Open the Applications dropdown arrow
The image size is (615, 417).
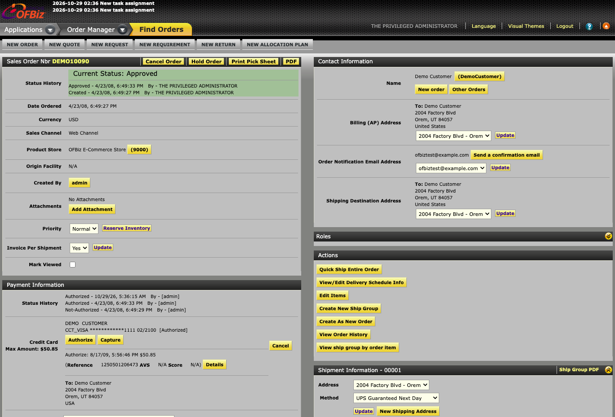(x=50, y=30)
